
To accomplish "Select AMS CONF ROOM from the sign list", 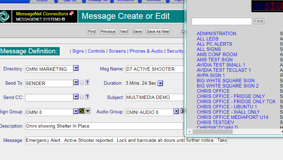I will pyautogui.click(x=217, y=54).
